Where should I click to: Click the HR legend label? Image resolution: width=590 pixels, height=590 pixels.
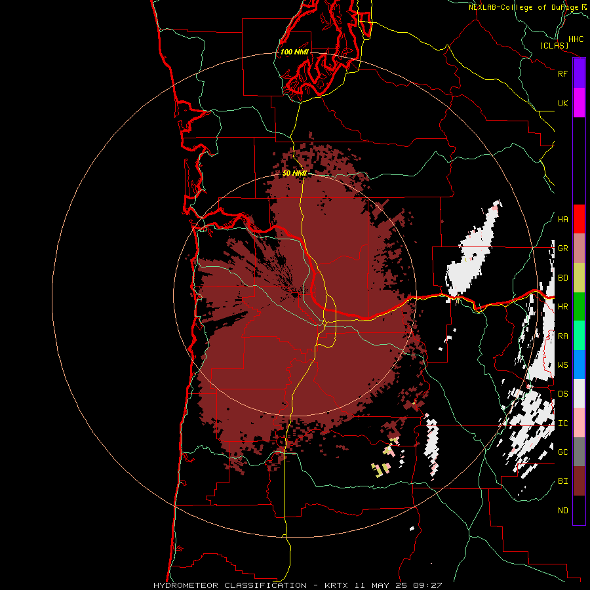[562, 307]
